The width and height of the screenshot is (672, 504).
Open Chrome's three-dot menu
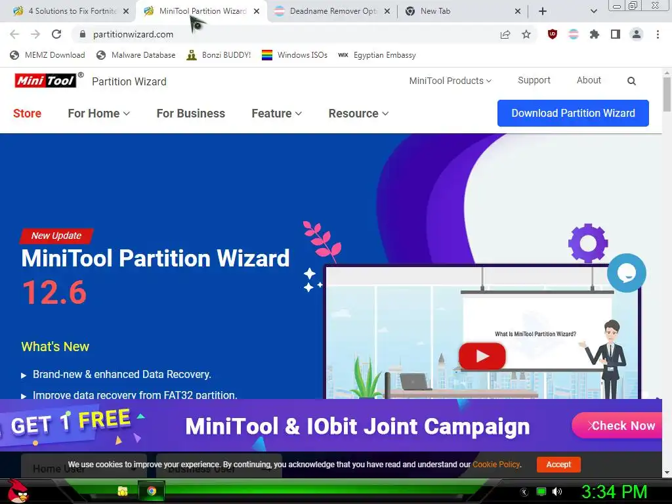(x=658, y=34)
